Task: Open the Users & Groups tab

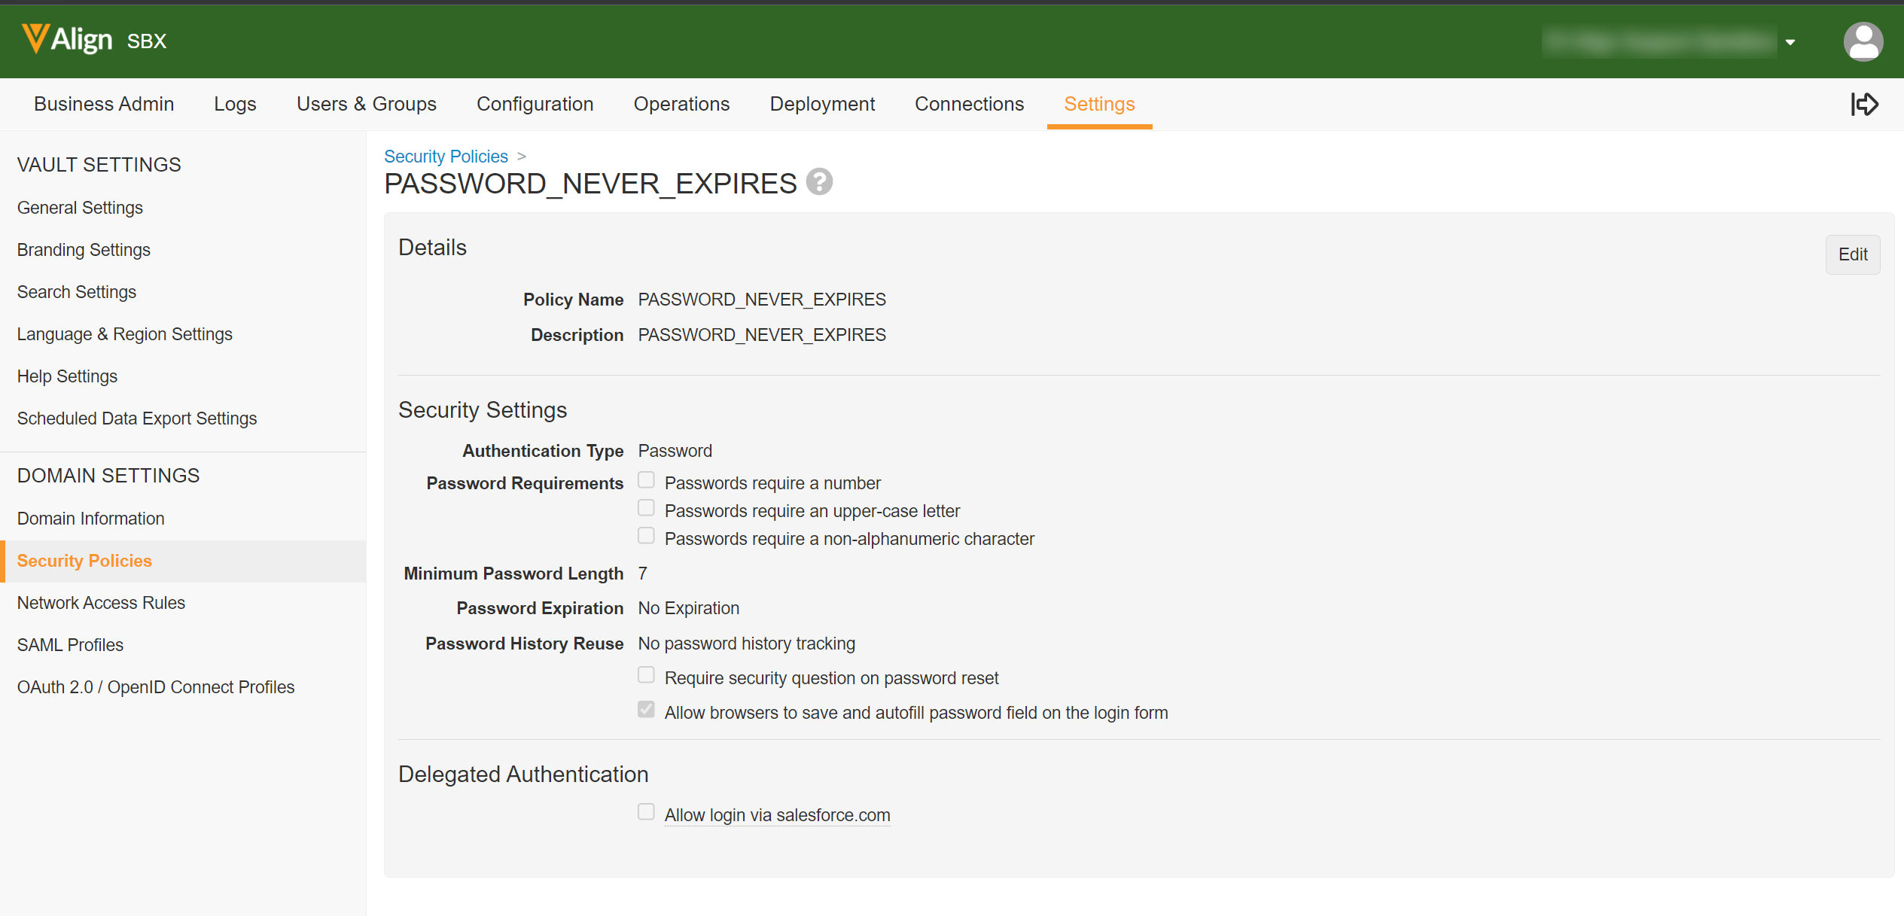Action: [366, 104]
